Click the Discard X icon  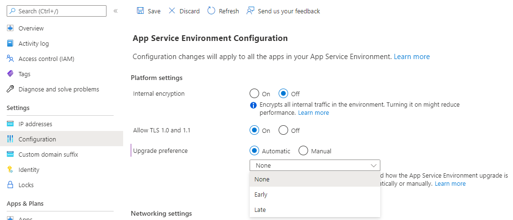172,11
